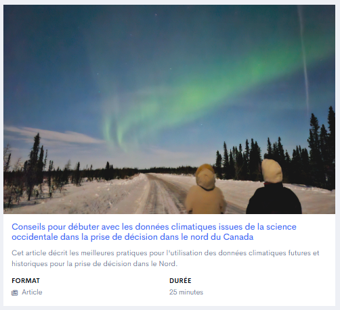Screen dimensions: 340x310
Task: Click the second title line ending 'nord du Canada'
Action: (x=133, y=237)
